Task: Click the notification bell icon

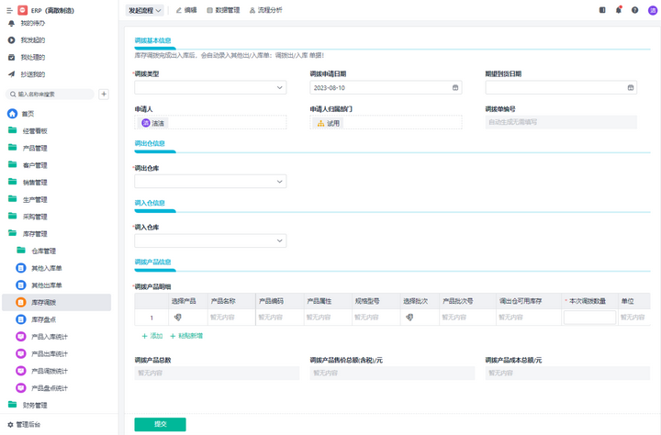Action: coord(619,10)
